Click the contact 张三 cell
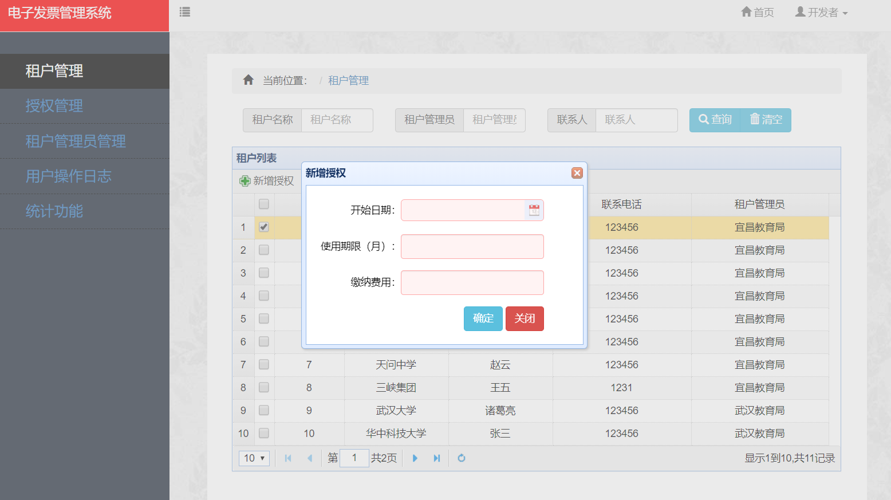891x500 pixels. 500,434
